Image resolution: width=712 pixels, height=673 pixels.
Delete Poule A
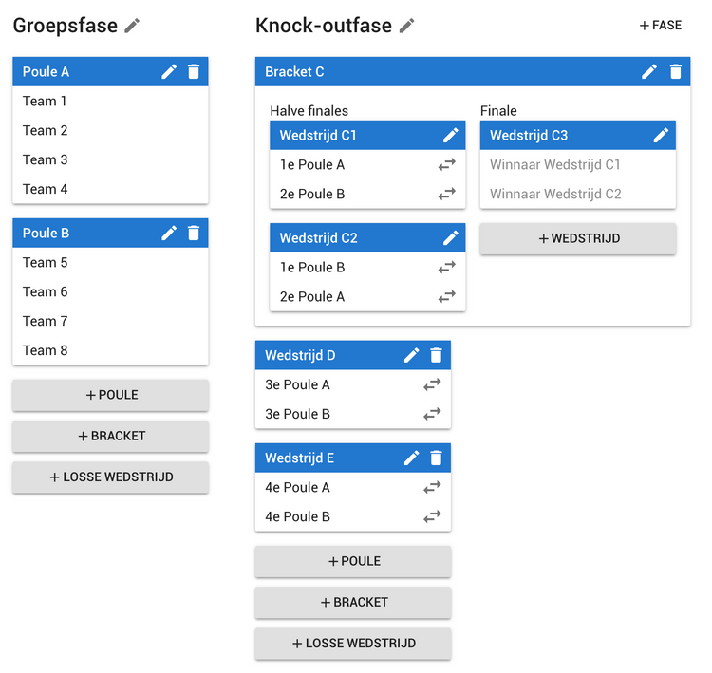(x=194, y=71)
